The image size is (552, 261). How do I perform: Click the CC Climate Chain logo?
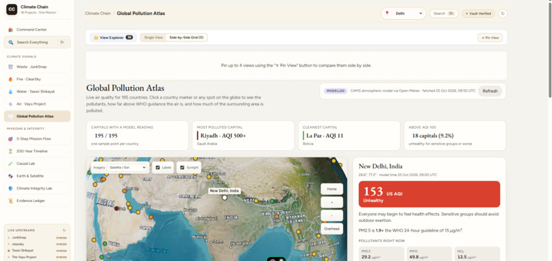[12, 10]
